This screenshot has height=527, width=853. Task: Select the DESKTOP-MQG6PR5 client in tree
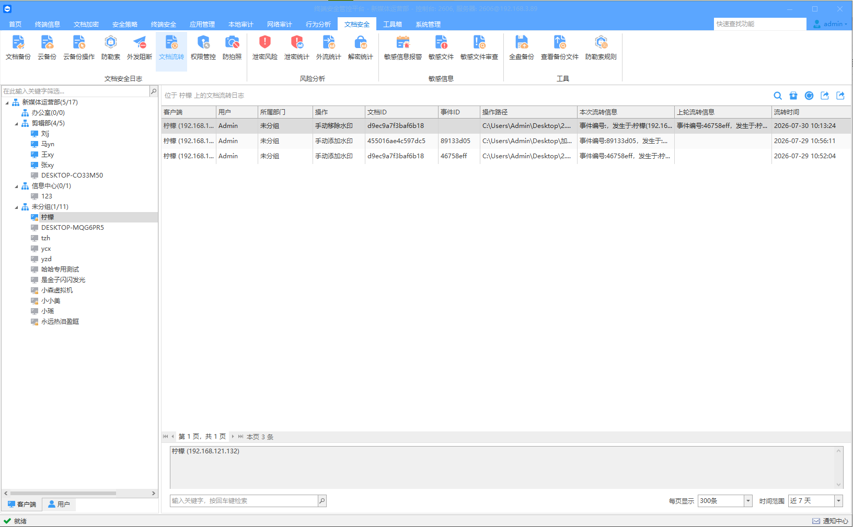pyautogui.click(x=72, y=228)
